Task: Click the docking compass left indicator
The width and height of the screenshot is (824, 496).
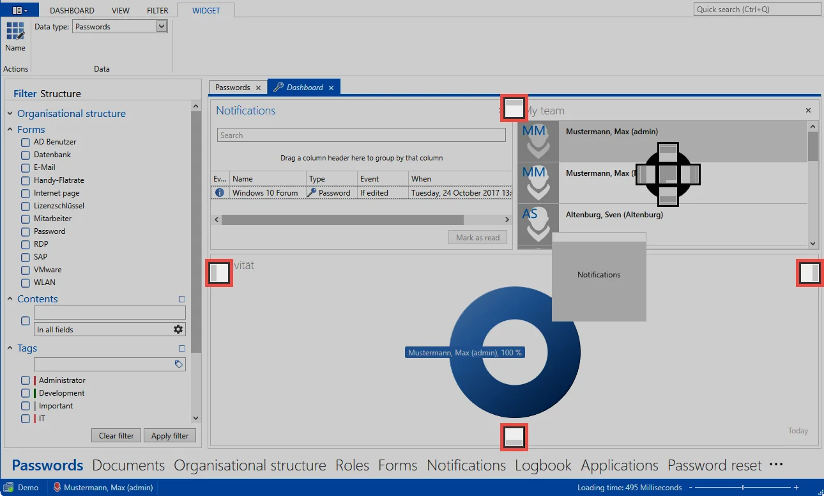Action: pyautogui.click(x=647, y=174)
